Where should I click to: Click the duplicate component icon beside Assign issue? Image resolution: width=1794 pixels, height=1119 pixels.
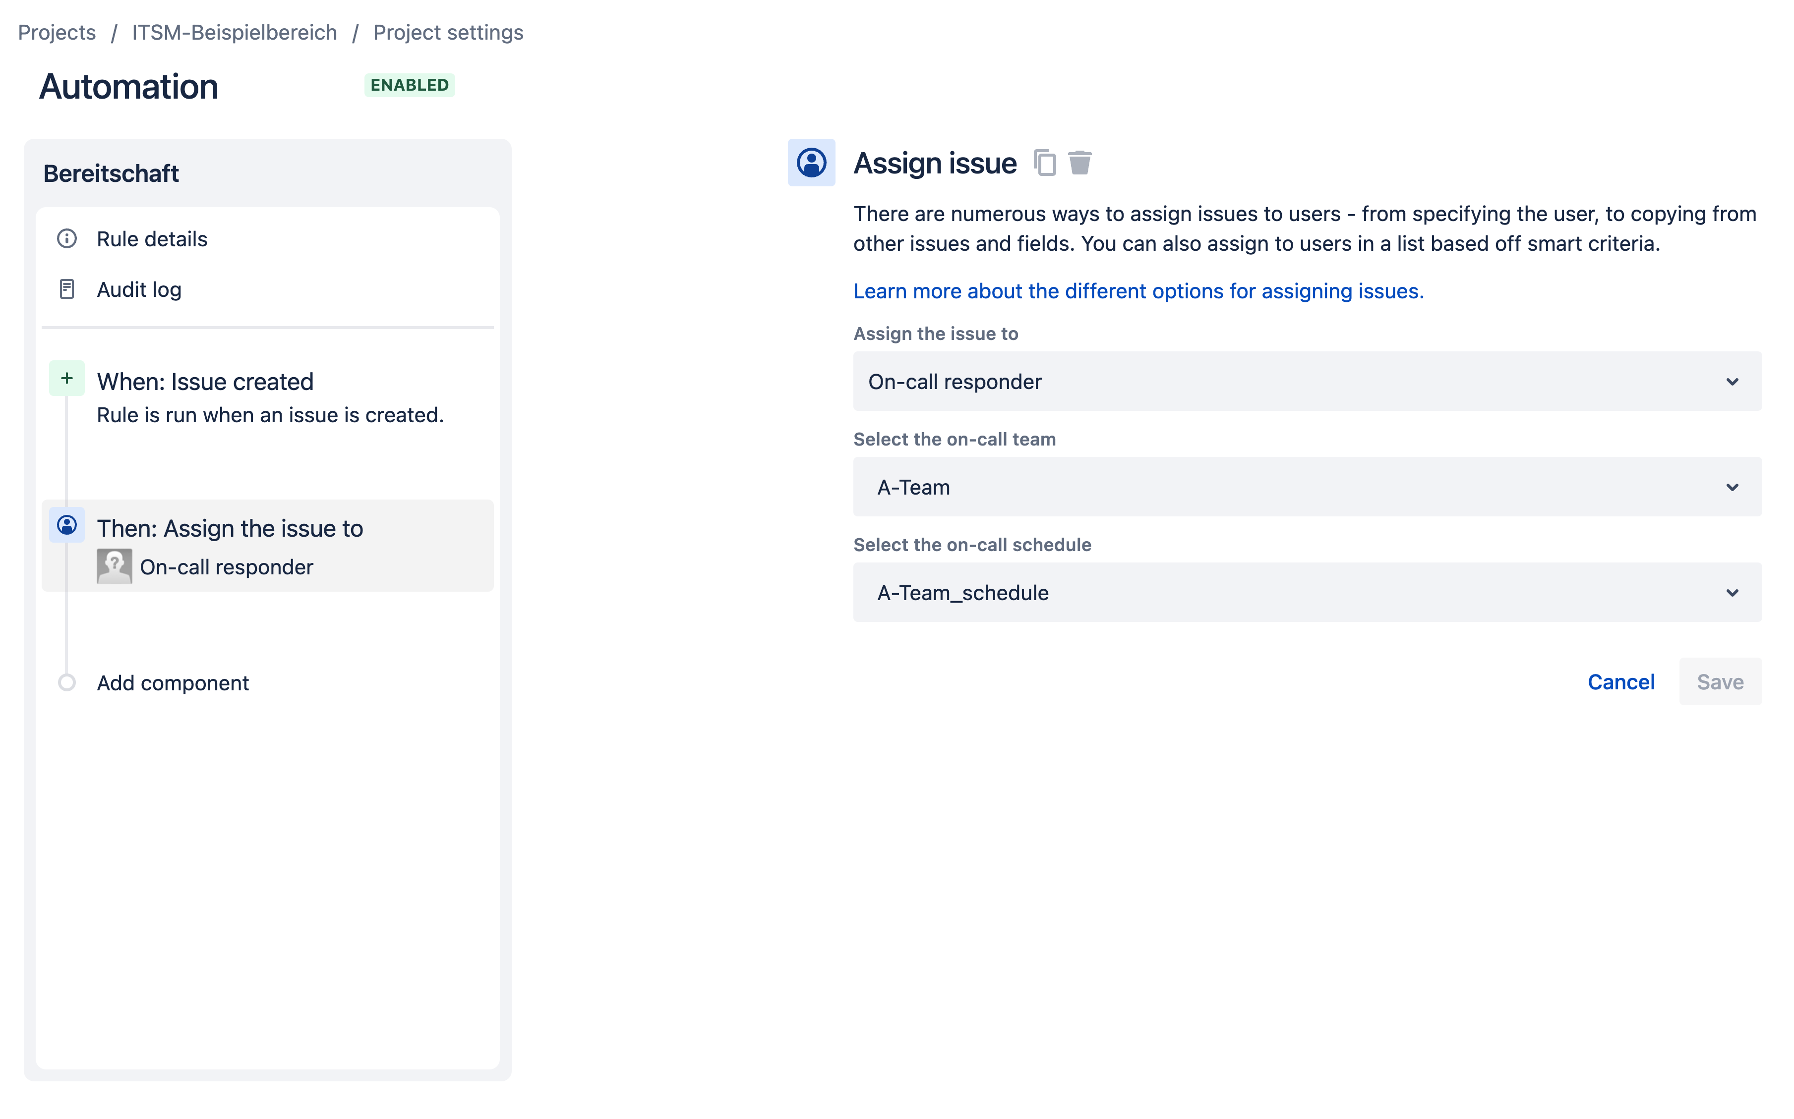[1044, 163]
